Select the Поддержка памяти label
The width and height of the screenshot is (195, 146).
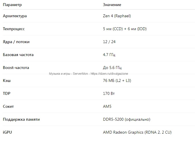(x=21, y=120)
